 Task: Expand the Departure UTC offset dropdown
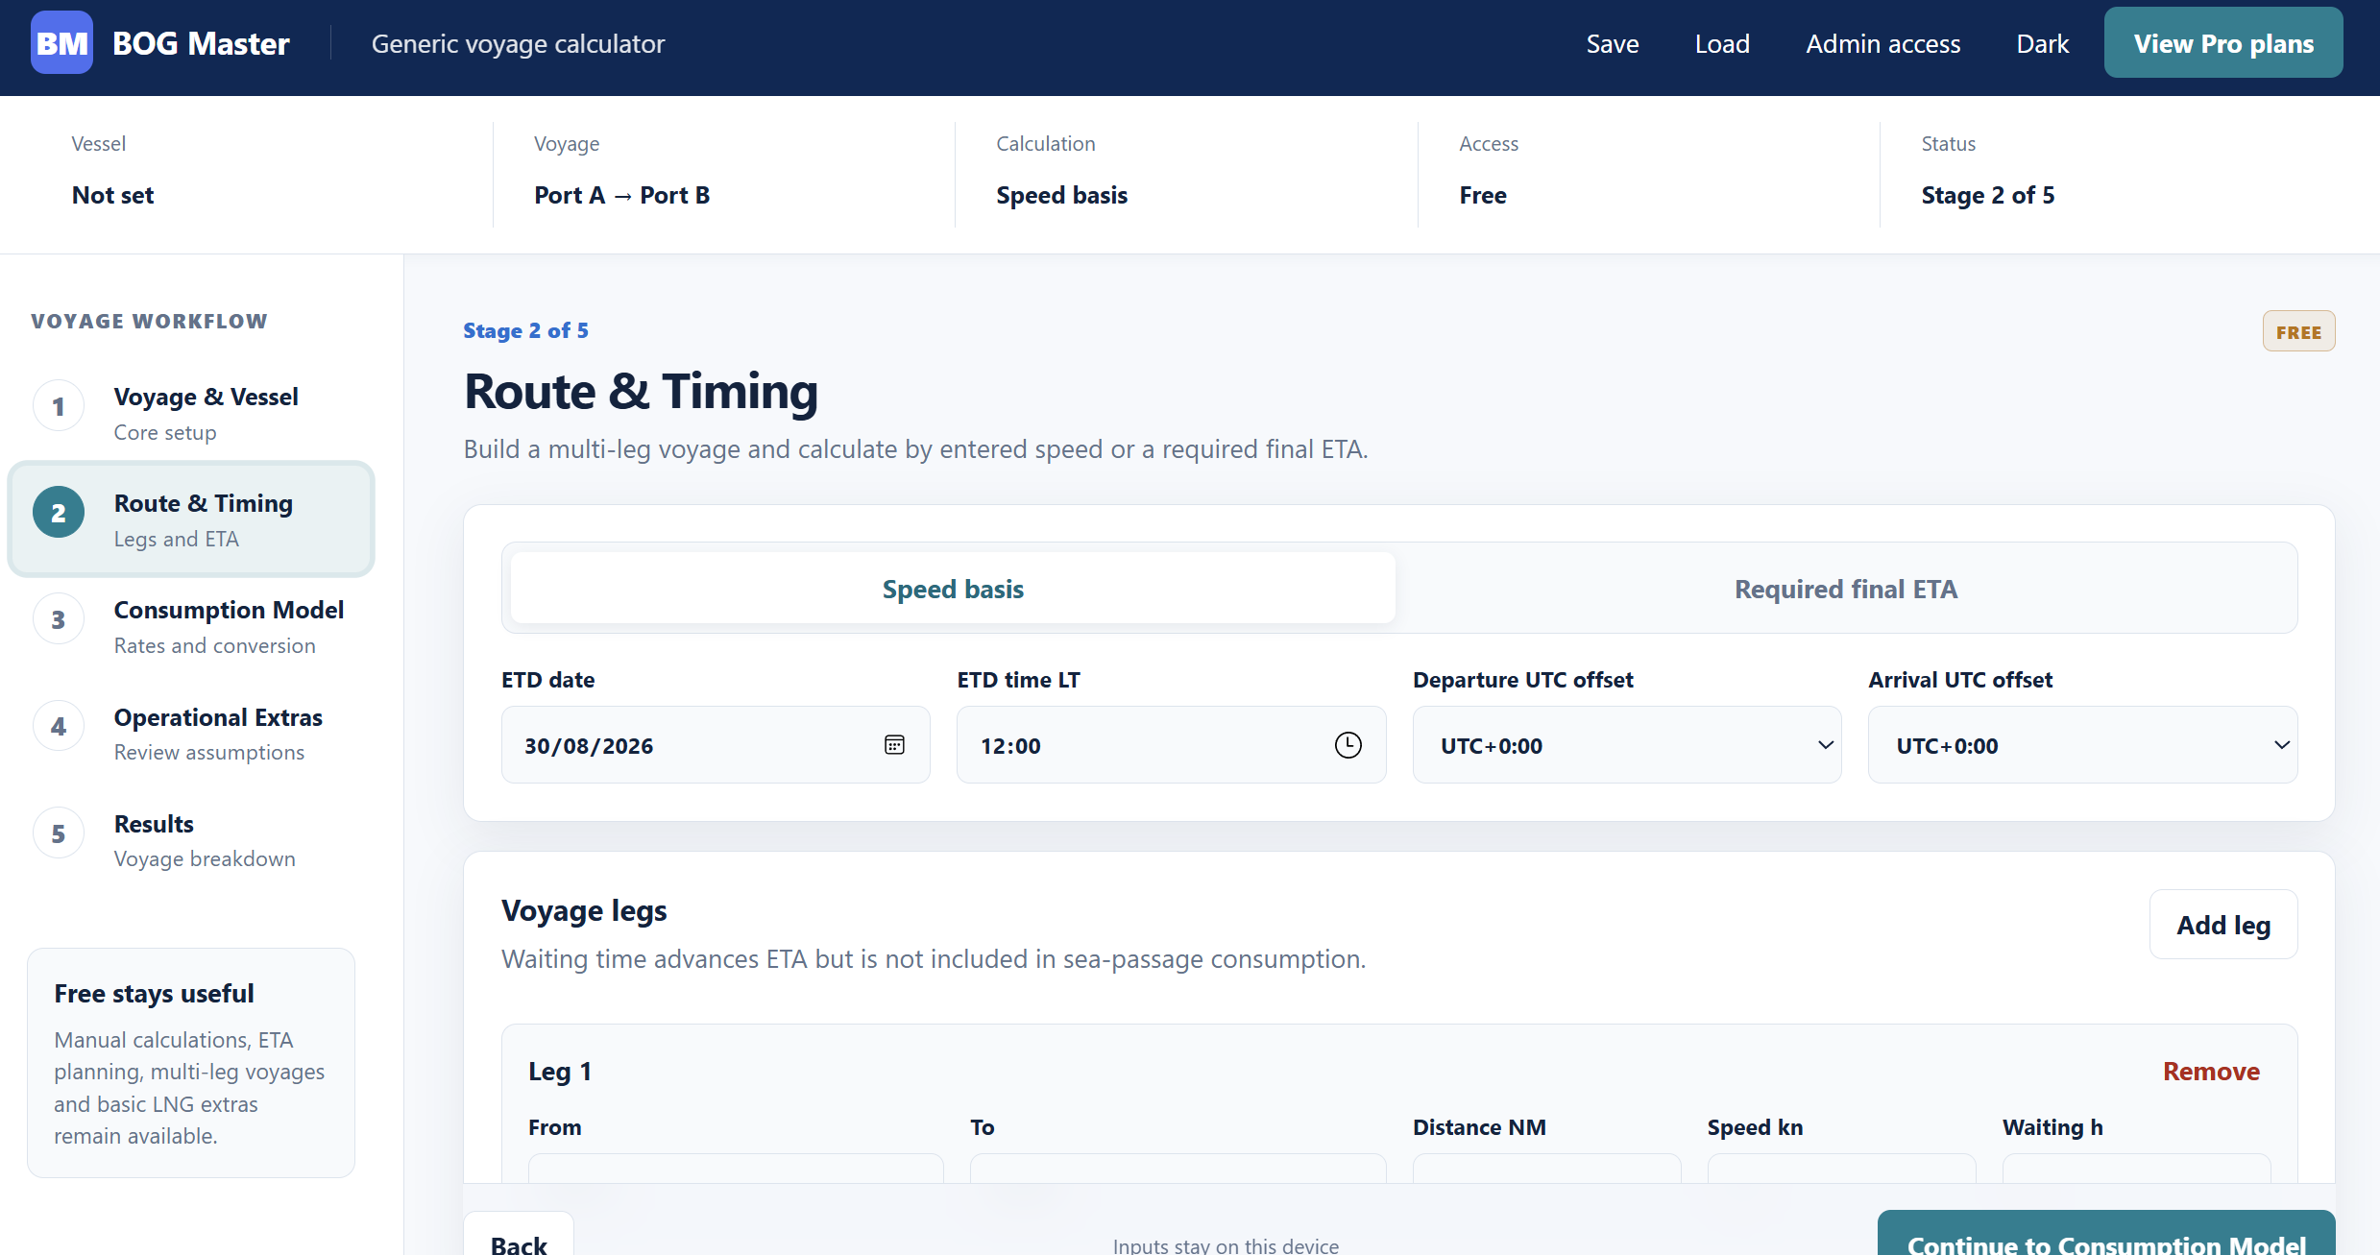tap(1627, 745)
